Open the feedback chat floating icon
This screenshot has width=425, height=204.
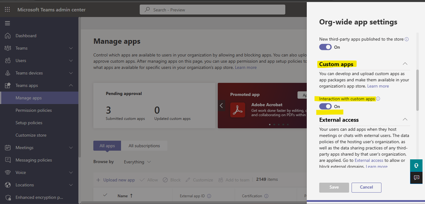(416, 178)
